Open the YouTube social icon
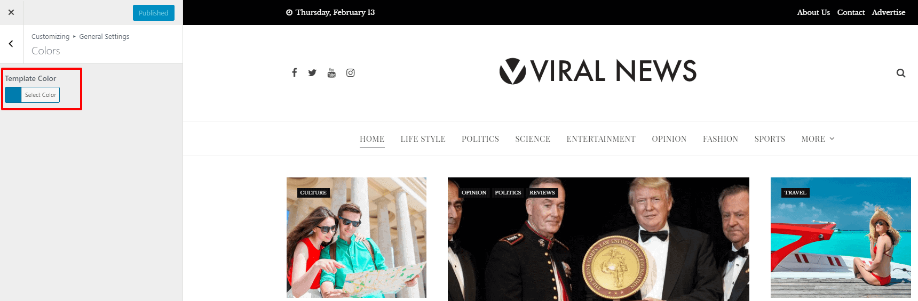This screenshot has height=301, width=918. (x=331, y=73)
